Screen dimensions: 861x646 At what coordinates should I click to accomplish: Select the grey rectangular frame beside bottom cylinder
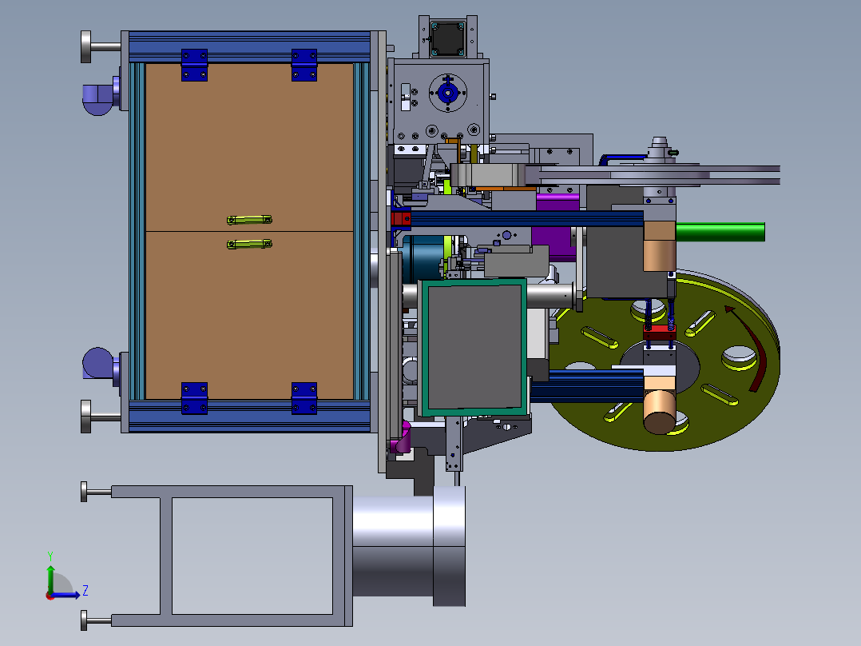coord(231,556)
